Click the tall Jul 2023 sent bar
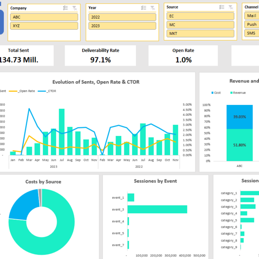259x259 pixels. [x=62, y=132]
